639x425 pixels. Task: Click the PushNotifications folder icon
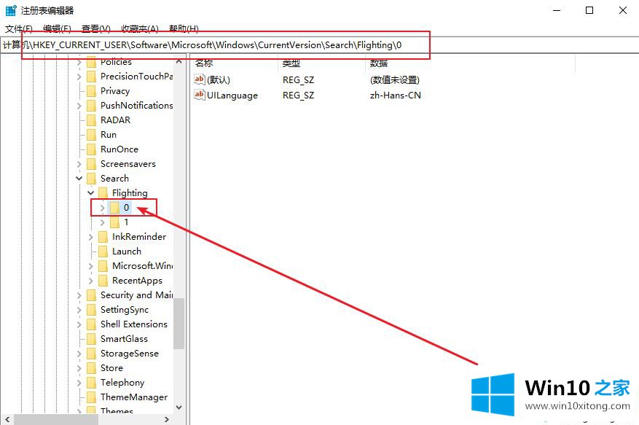coord(92,106)
